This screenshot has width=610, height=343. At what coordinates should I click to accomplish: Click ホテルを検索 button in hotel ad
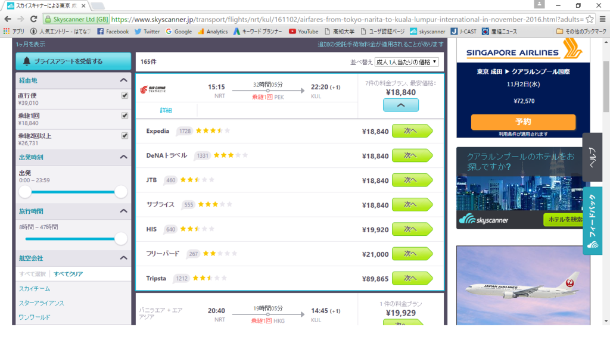pyautogui.click(x=565, y=219)
